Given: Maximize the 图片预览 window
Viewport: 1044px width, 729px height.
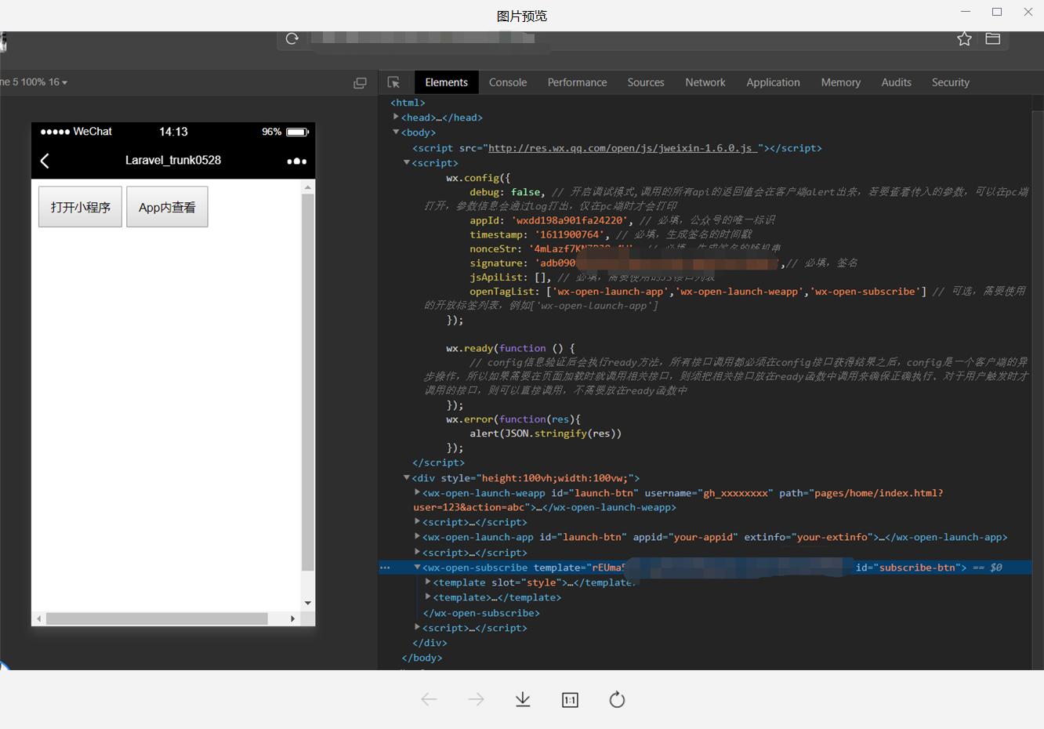Looking at the screenshot, I should pos(997,12).
